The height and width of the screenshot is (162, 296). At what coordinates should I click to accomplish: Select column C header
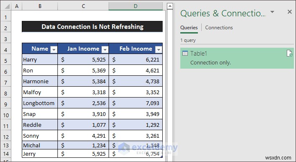tap(83, 6)
